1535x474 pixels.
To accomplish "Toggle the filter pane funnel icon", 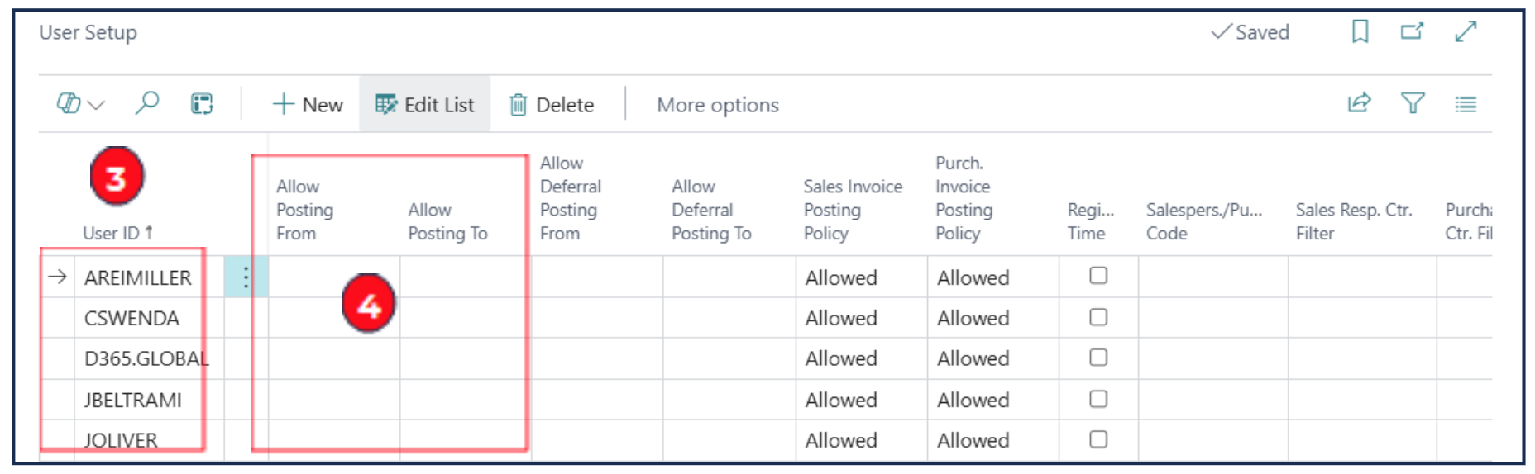I will tap(1413, 104).
